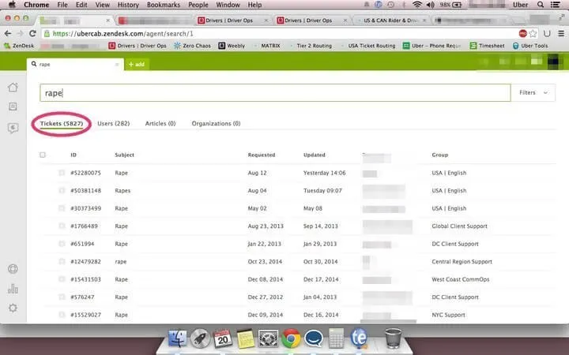Tick the select-all checkbox in table header

pyautogui.click(x=43, y=155)
